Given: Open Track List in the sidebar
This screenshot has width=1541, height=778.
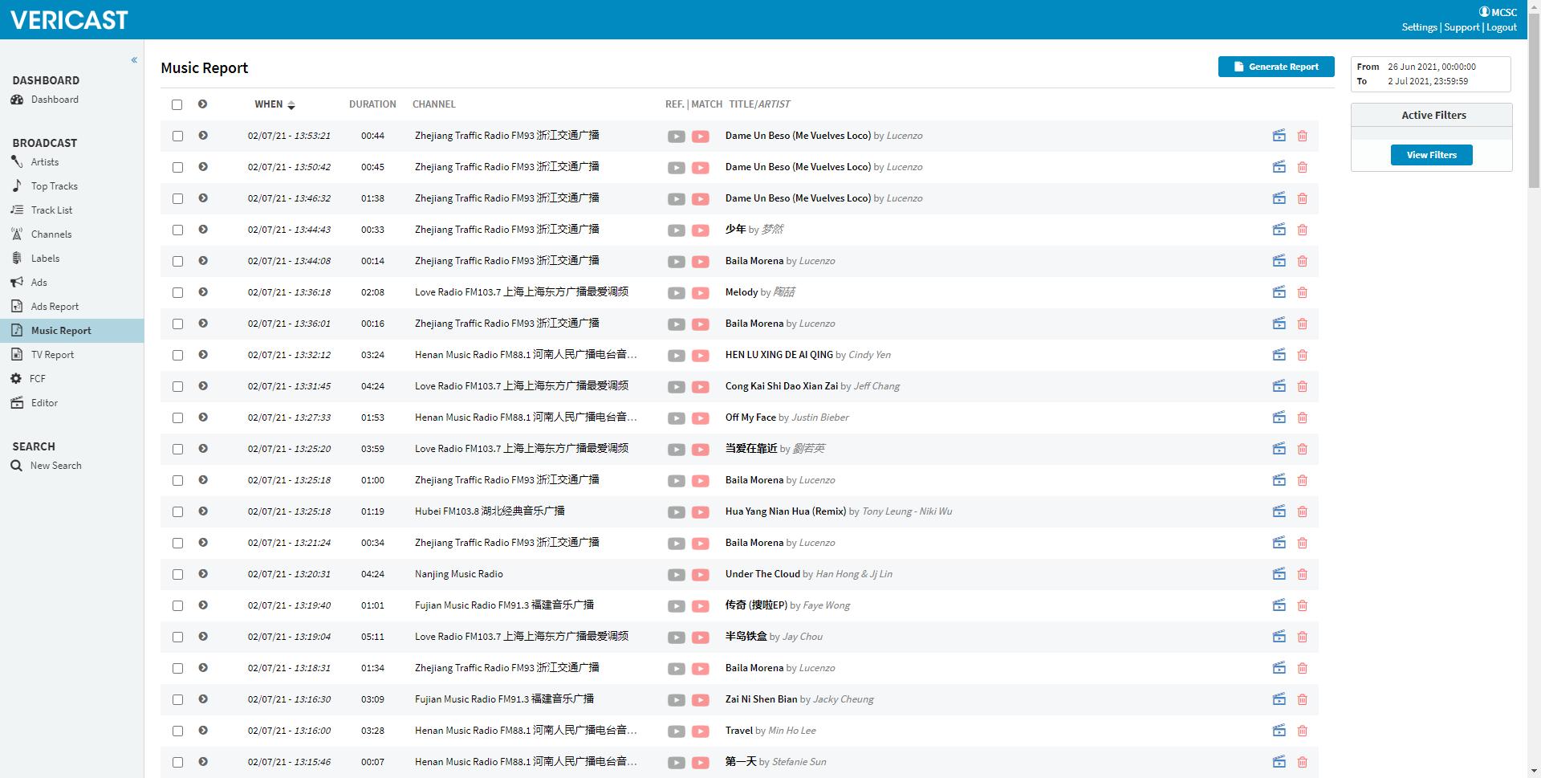Looking at the screenshot, I should 51,210.
